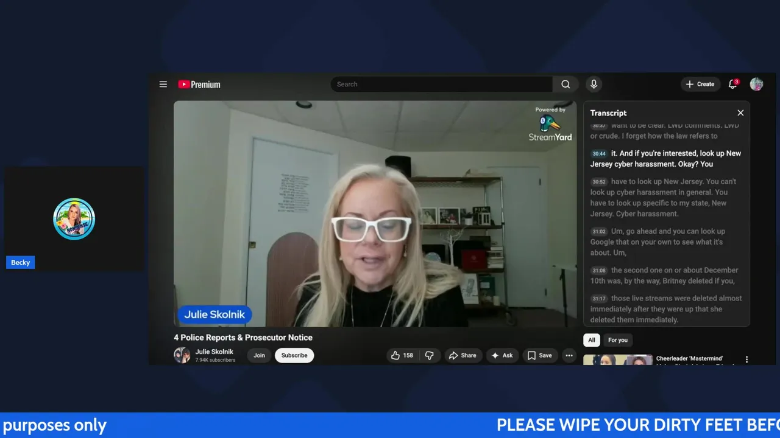Screen dimensions: 780x438
Task: Click Becky's circular profile avatar
Action: tap(74, 219)
